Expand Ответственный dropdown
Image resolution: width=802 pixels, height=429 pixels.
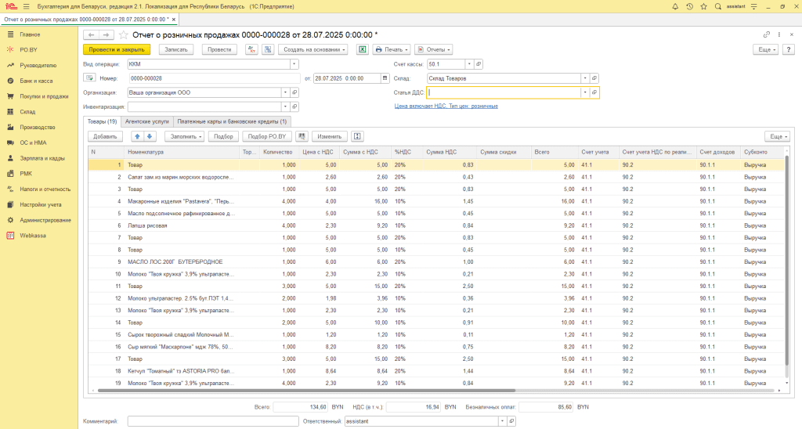[502, 421]
